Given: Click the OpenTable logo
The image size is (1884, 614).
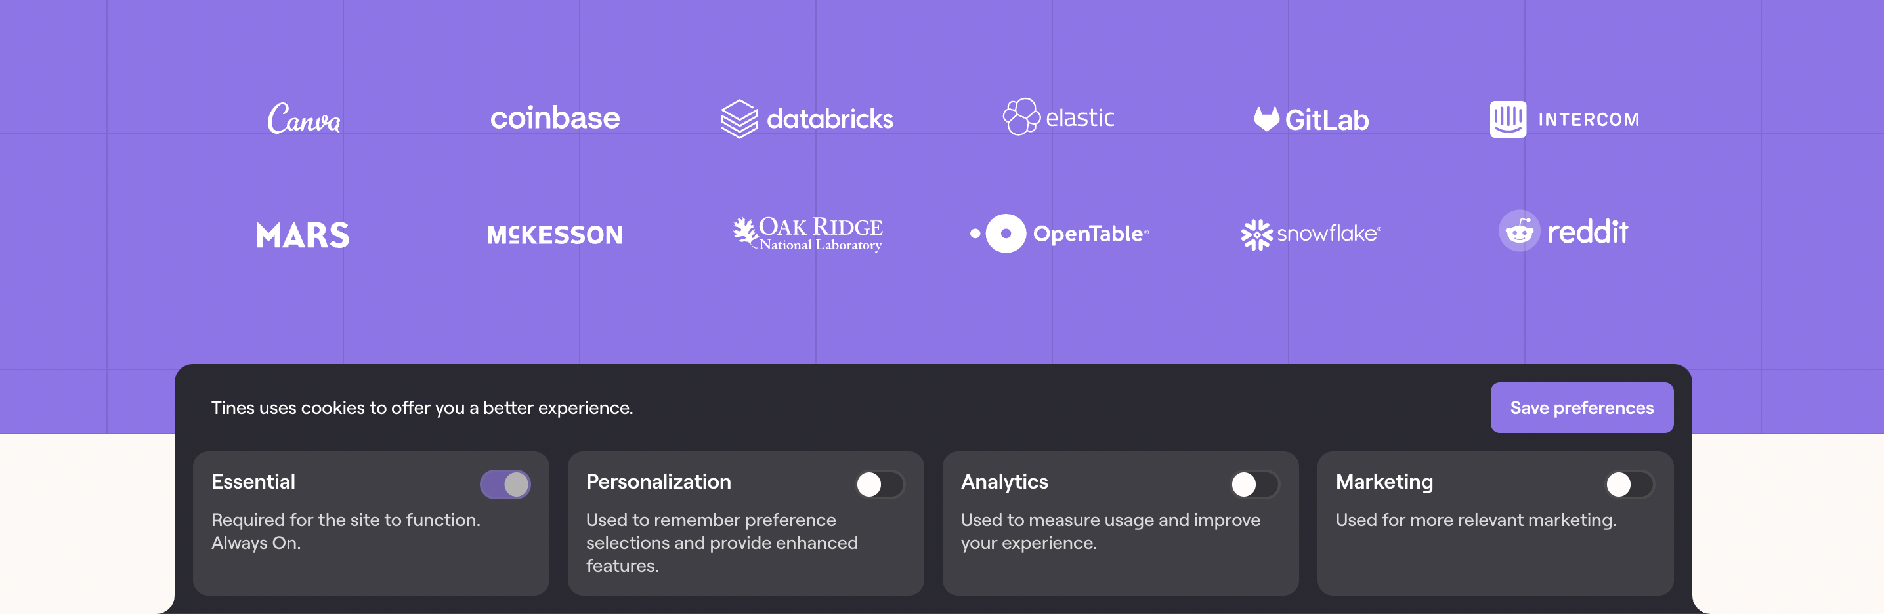Looking at the screenshot, I should [x=1059, y=234].
